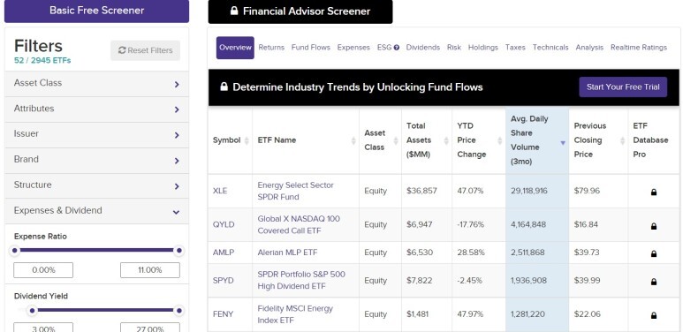Sort by Symbol column arrows

tap(247, 140)
